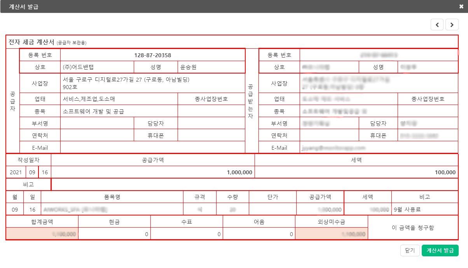The height and width of the screenshot is (268, 468).
Task: Click the 현금 amount field
Action: point(114,234)
